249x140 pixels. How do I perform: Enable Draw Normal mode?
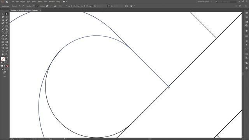2,69
